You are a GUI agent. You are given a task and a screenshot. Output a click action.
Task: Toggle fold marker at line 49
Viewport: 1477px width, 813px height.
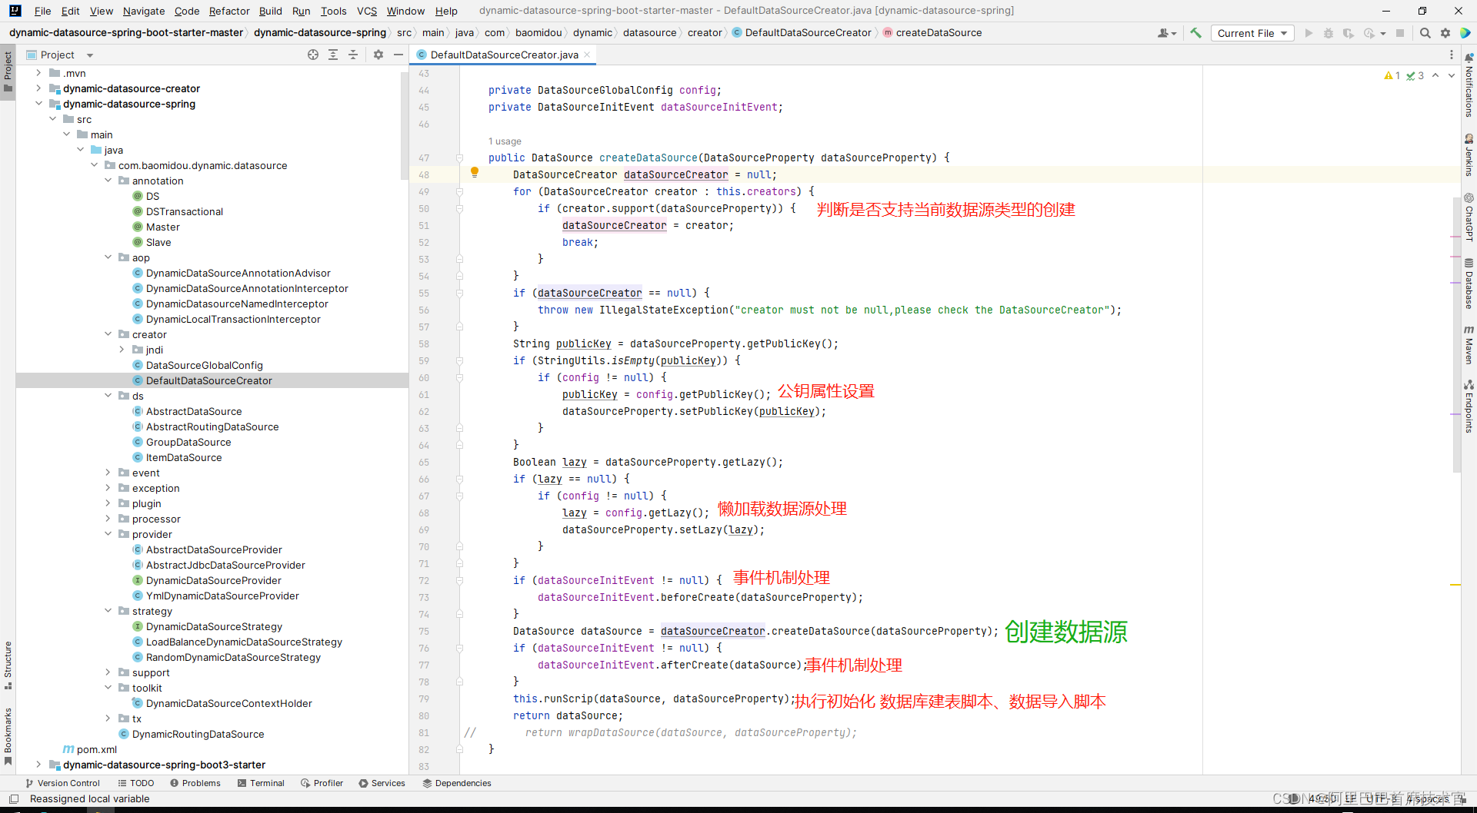pyautogui.click(x=460, y=192)
